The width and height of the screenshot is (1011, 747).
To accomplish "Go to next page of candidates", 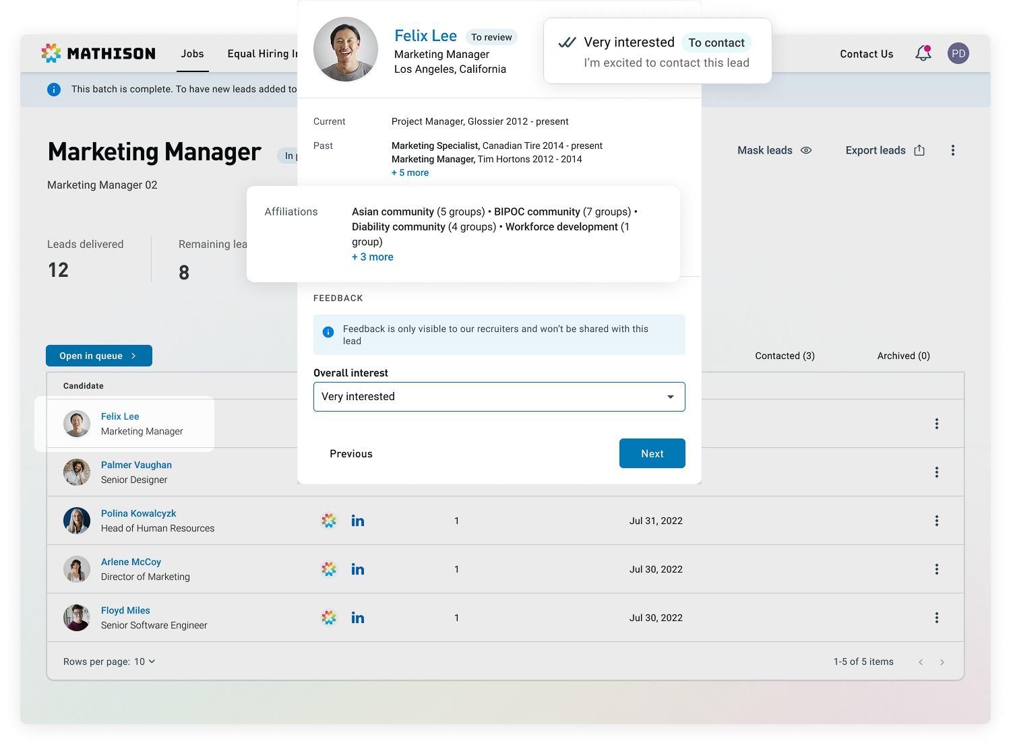I will click(942, 662).
